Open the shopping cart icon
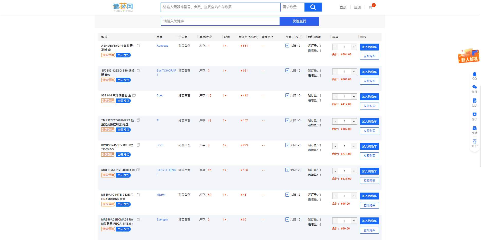The width and height of the screenshot is (481, 240). pyautogui.click(x=370, y=7)
